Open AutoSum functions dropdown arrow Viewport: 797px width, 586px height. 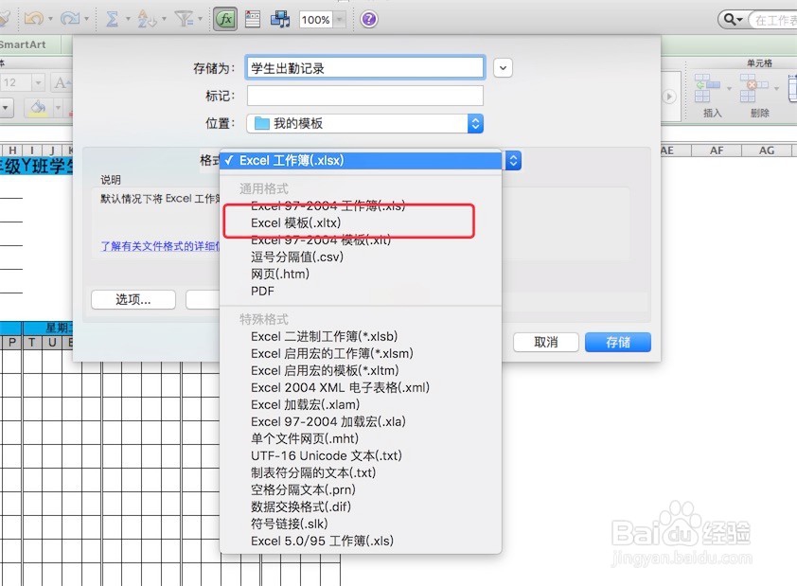tap(128, 19)
